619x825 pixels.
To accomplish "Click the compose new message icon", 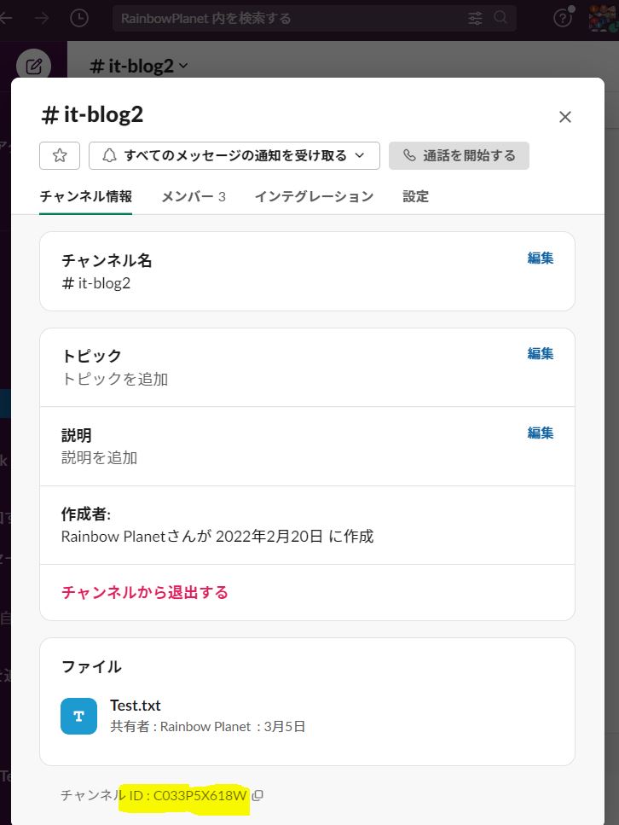I will pyautogui.click(x=33, y=66).
